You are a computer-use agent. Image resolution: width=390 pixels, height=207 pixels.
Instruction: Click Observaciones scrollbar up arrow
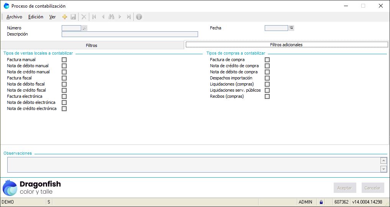[384, 161]
